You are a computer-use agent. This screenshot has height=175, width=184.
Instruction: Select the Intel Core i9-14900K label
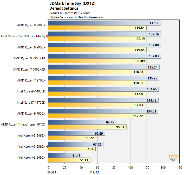31,91
